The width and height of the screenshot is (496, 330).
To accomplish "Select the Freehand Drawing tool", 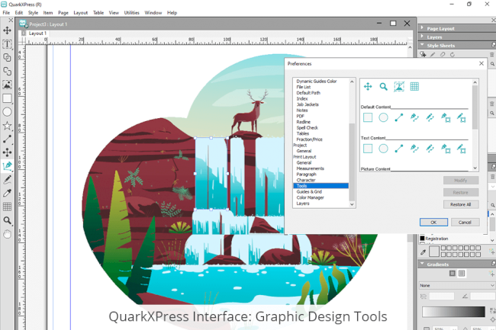I will click(x=7, y=179).
